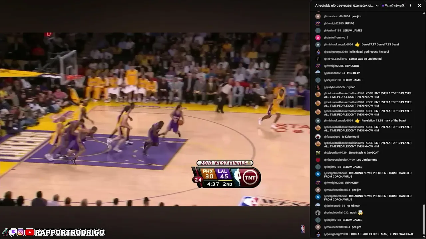Click the username on the 'RIP CURRY' message
426x239 pixels.
pyautogui.click(x=334, y=66)
